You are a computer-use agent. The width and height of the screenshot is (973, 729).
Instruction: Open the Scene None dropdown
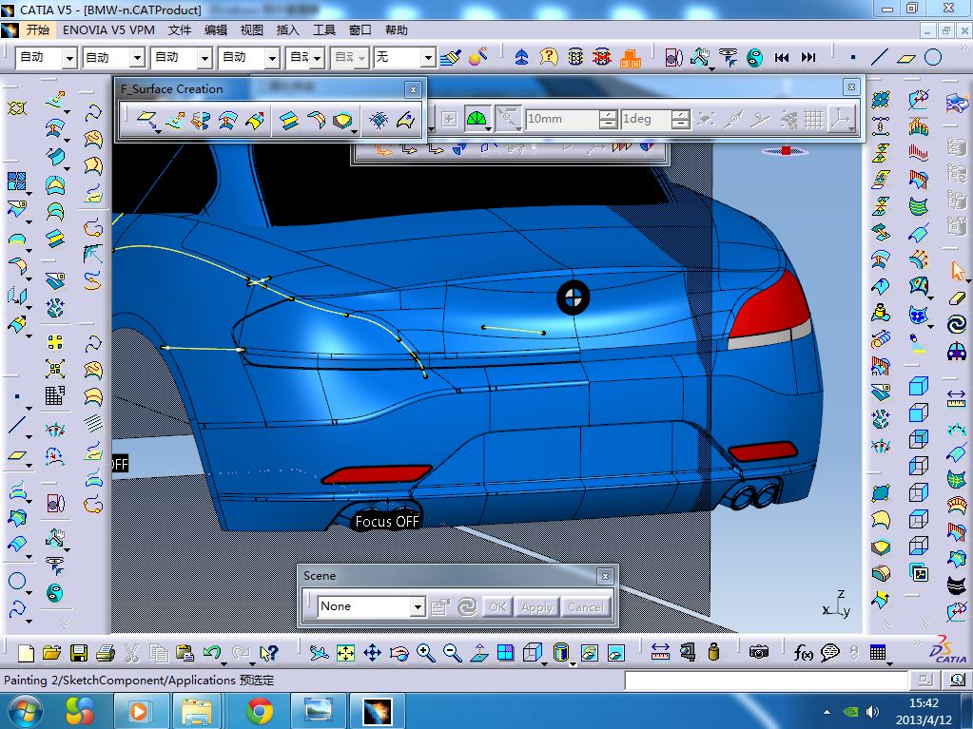[418, 606]
